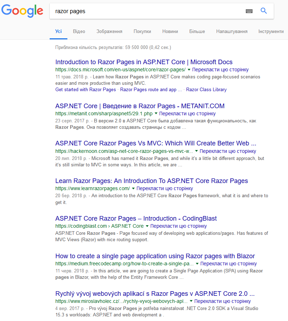Screen dimensions: 288x321
Task: Open the Покупки tab
Action: 142,31
